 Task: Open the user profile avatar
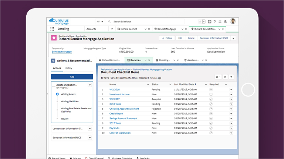[233, 21]
